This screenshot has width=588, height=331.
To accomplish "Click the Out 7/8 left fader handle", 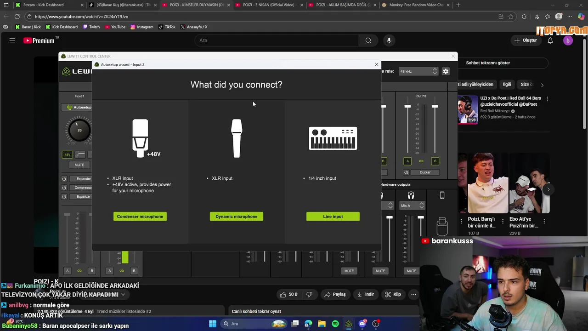I will pyautogui.click(x=407, y=107).
